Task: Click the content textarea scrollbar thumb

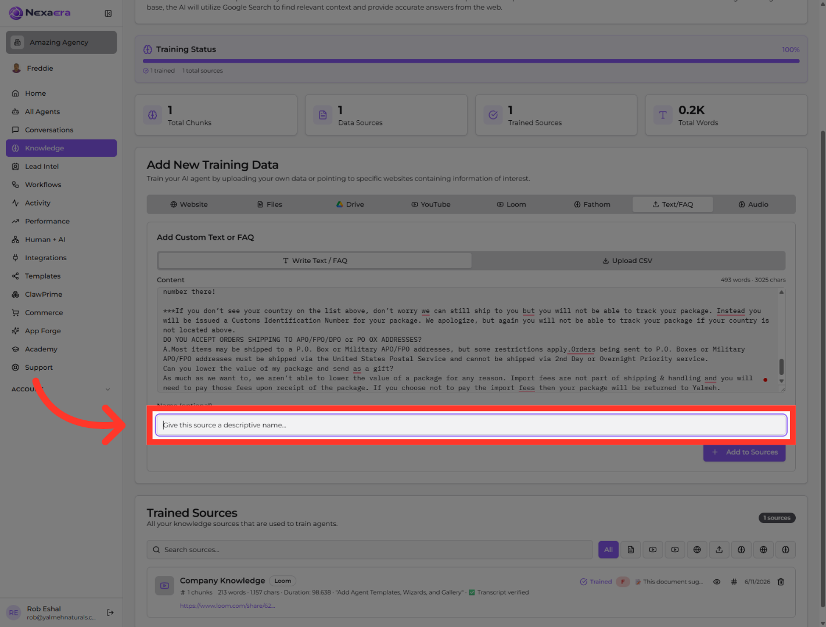Action: (781, 367)
